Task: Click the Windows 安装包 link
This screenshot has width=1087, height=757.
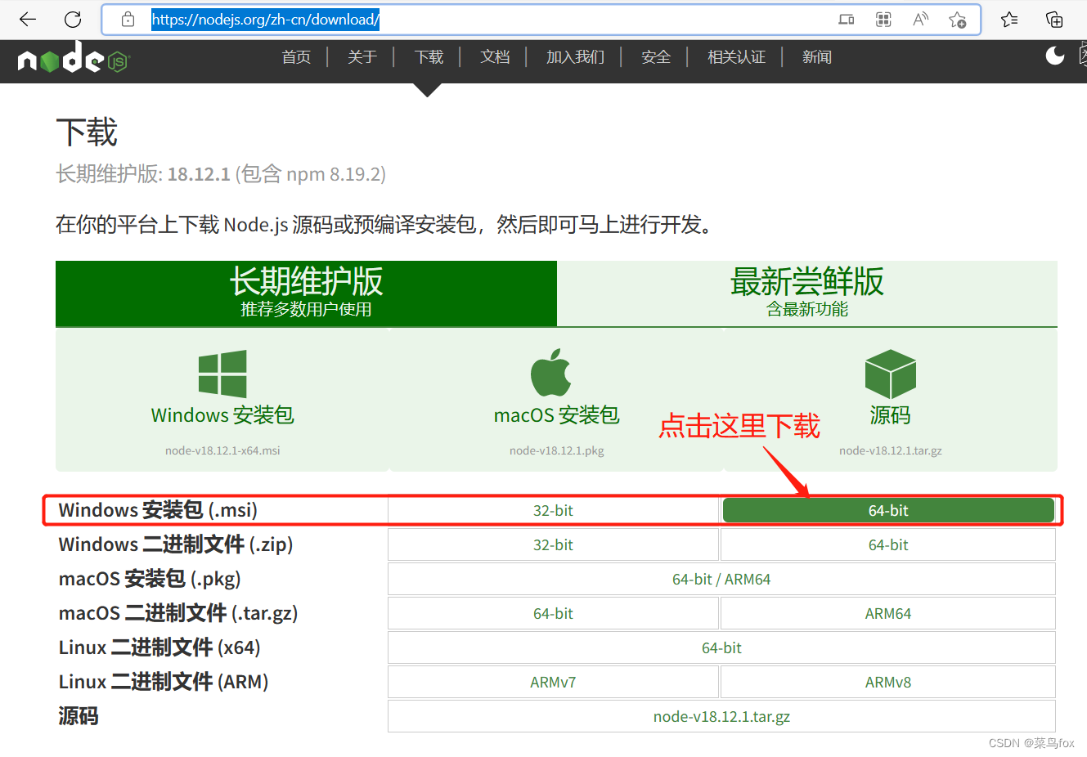Action: click(222, 415)
